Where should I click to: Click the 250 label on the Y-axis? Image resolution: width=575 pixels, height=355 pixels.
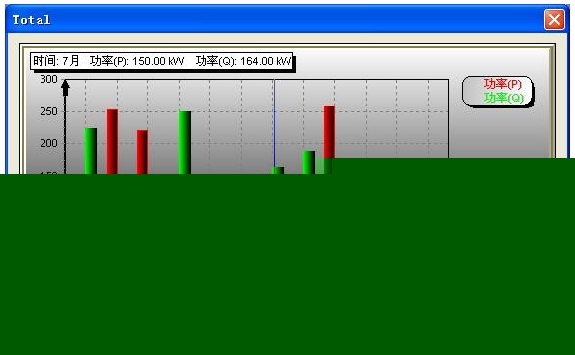[48, 111]
